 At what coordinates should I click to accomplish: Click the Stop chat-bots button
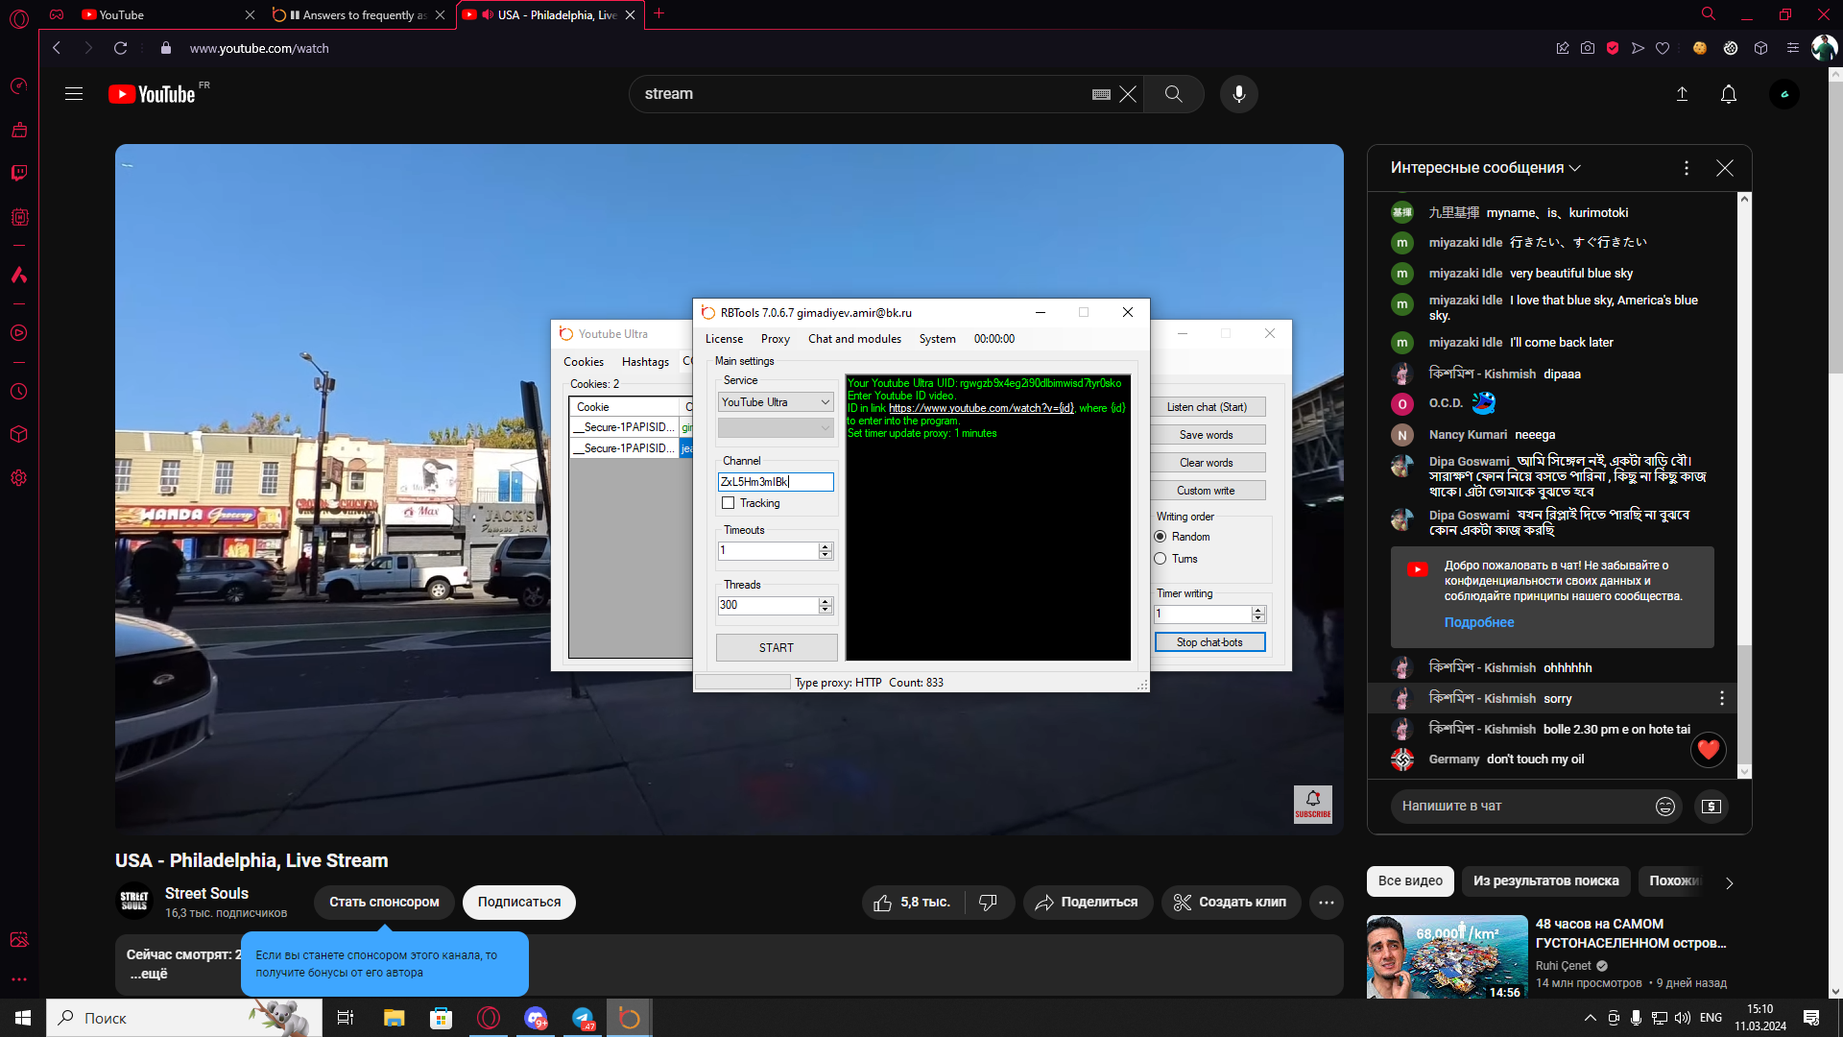[x=1209, y=642]
